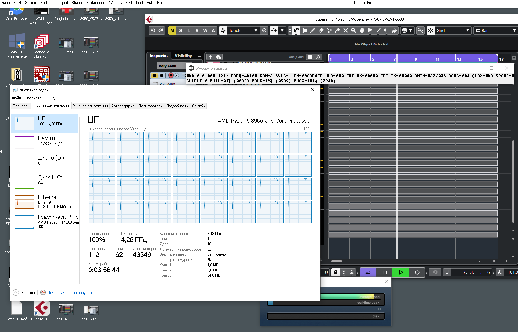The height and width of the screenshot is (332, 518).
Task: Select the Draw pencil tool
Action: [313, 30]
